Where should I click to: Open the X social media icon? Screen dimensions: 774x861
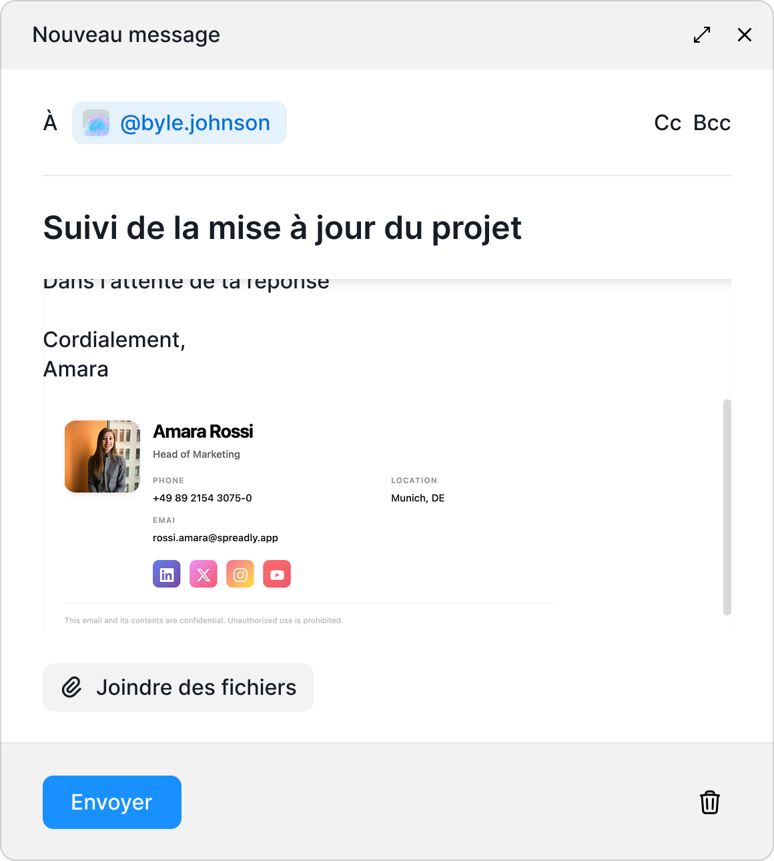point(204,574)
